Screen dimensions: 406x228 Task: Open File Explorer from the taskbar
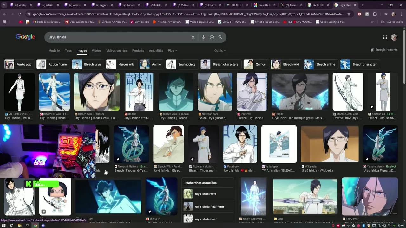(19, 225)
